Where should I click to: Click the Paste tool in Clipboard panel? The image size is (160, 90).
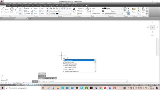143,10
